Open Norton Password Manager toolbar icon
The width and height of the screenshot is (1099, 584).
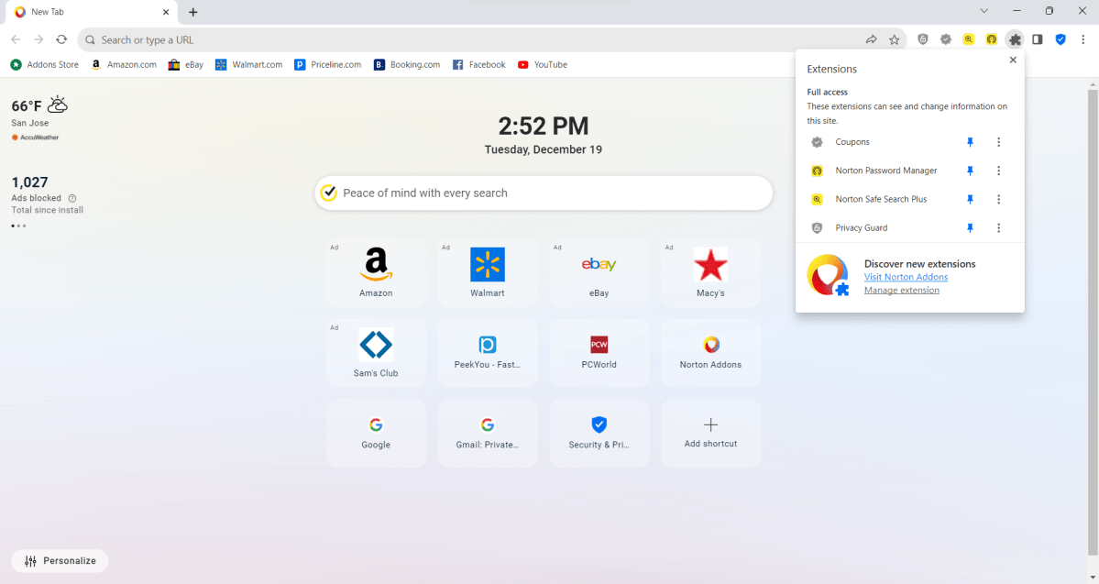pyautogui.click(x=992, y=40)
